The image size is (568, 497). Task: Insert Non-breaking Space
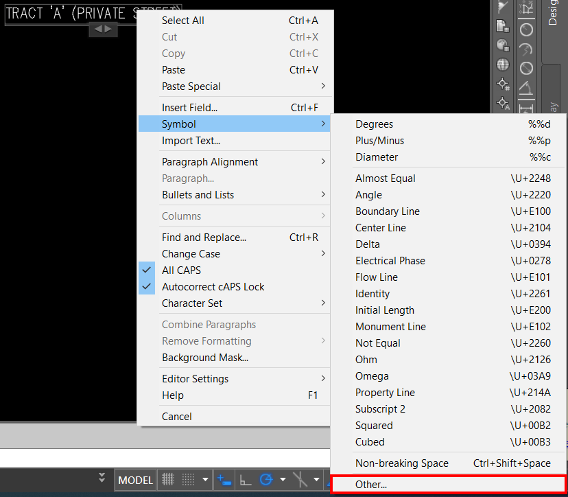point(449,463)
